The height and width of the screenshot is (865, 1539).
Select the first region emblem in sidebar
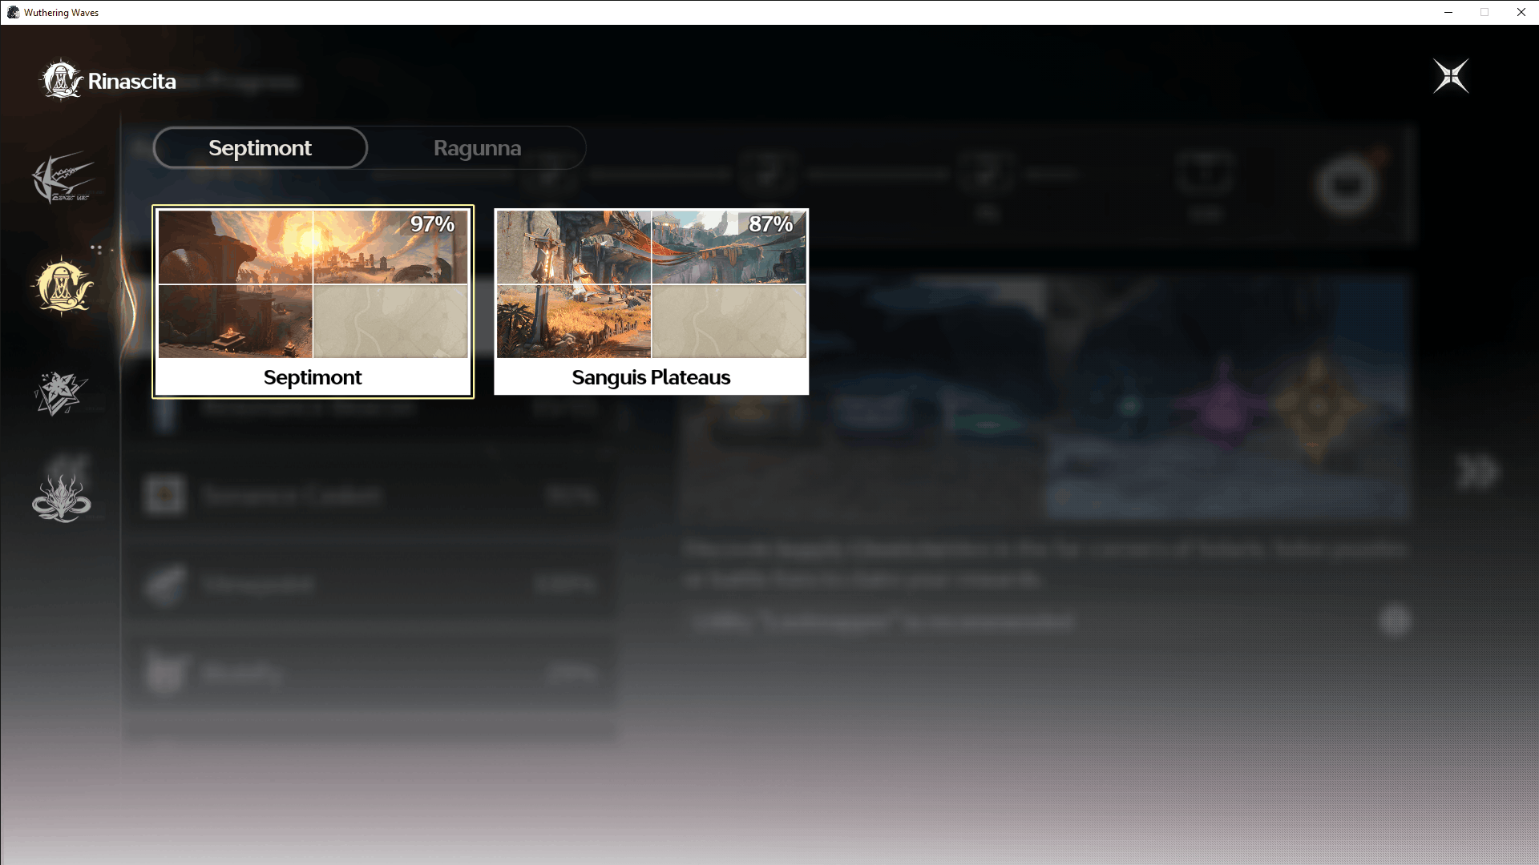(x=63, y=177)
